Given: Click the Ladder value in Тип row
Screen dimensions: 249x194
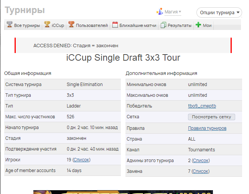Looking at the screenshot, I should [x=74, y=106].
